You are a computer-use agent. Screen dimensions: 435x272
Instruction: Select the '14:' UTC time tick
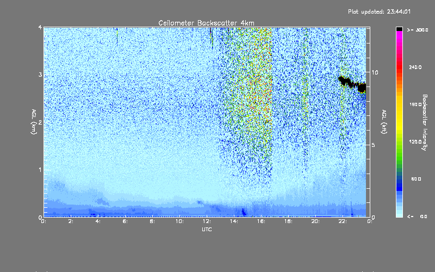click(x=234, y=221)
